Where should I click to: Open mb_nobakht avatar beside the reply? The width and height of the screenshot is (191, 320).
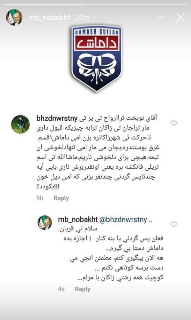point(45,223)
